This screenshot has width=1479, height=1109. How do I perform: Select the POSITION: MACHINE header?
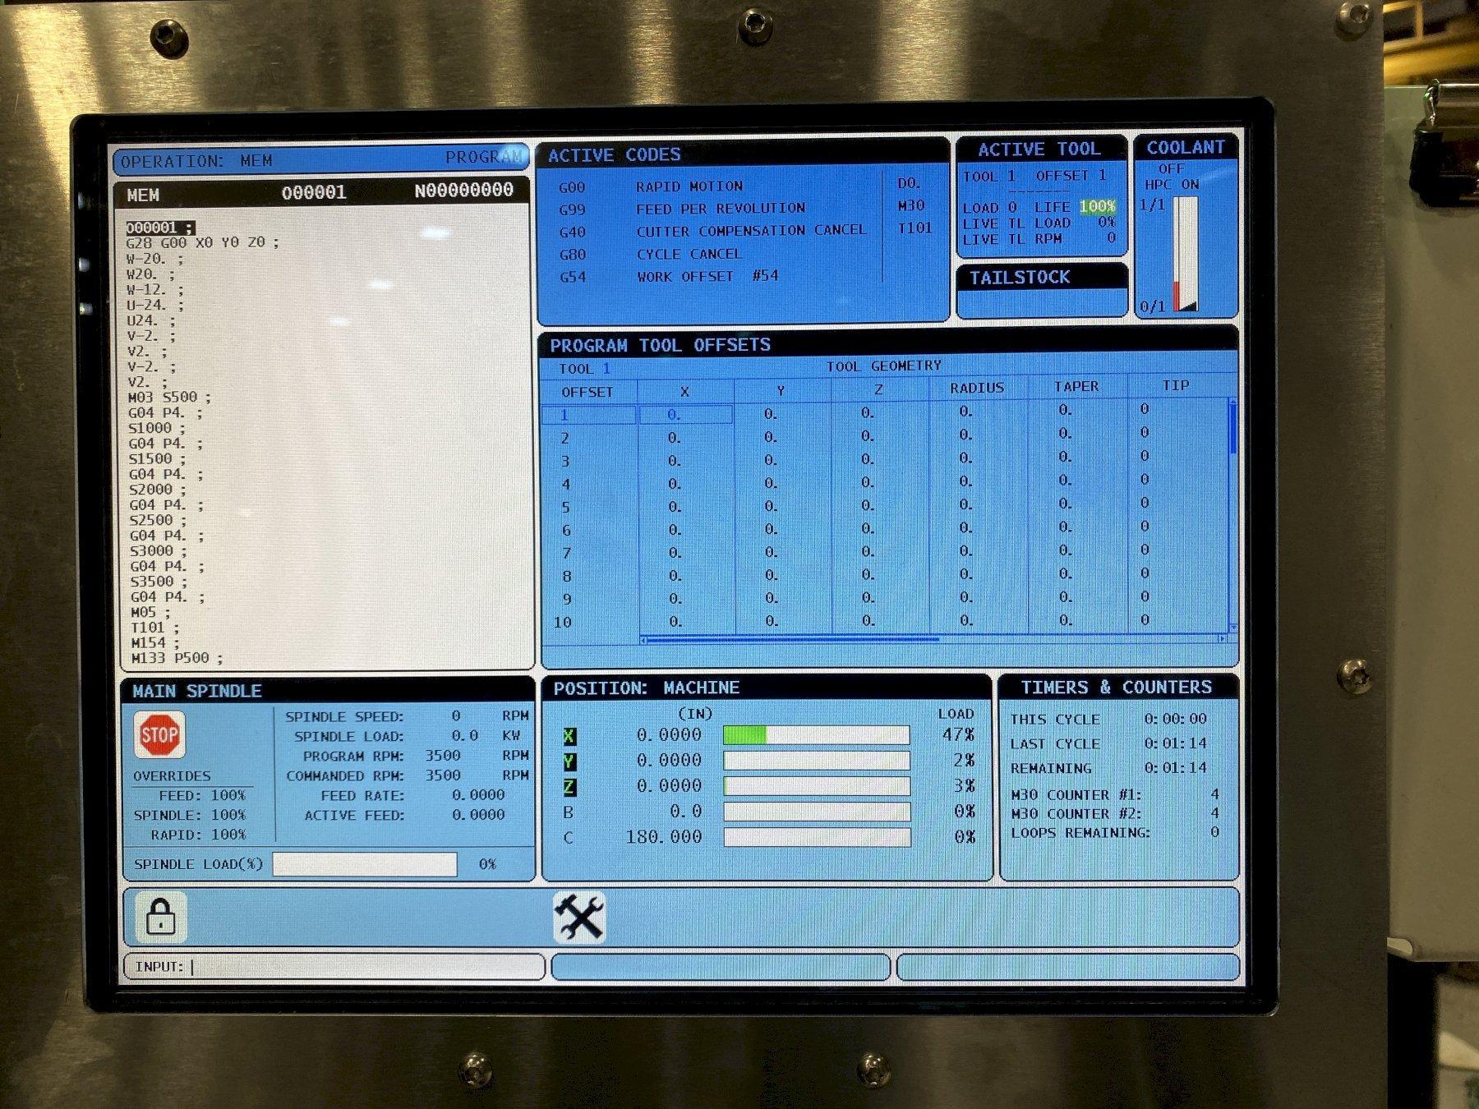[x=766, y=688]
